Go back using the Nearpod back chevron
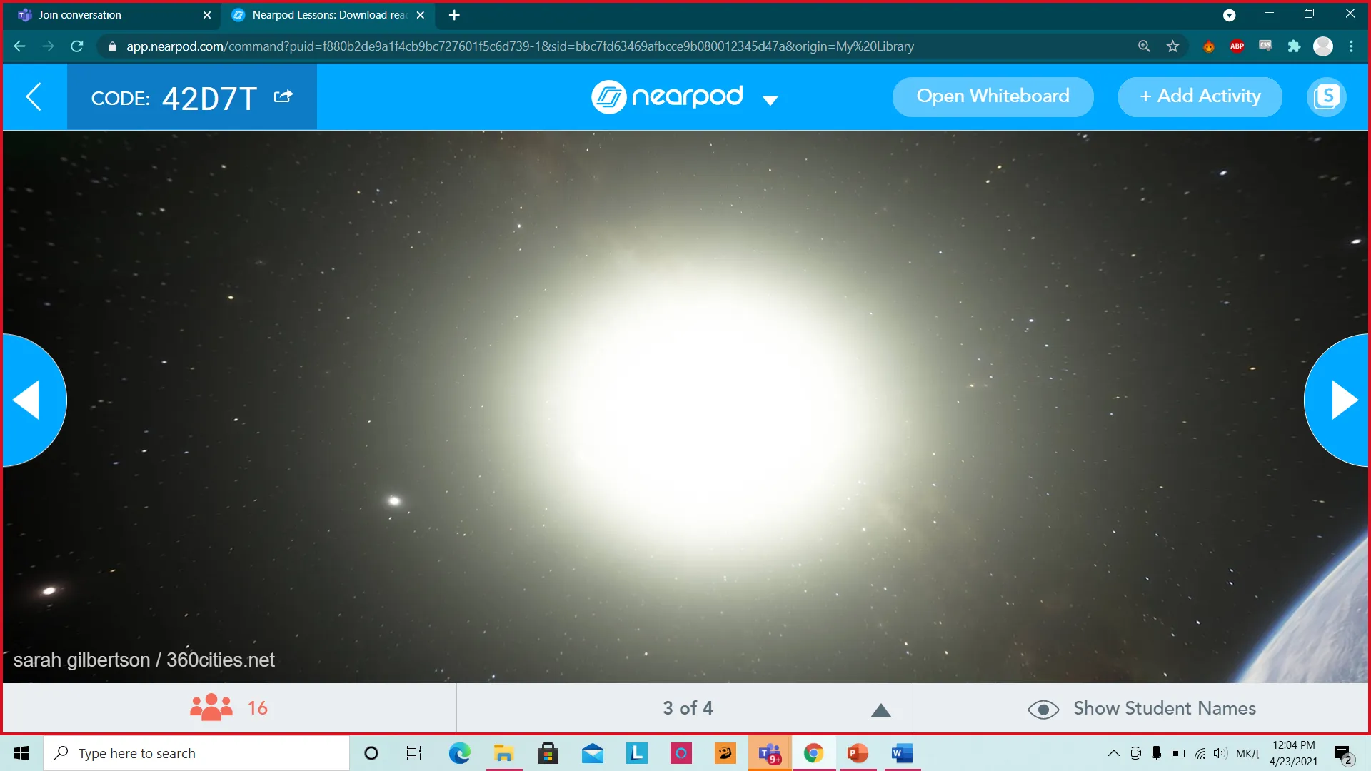1371x771 pixels. (x=34, y=96)
